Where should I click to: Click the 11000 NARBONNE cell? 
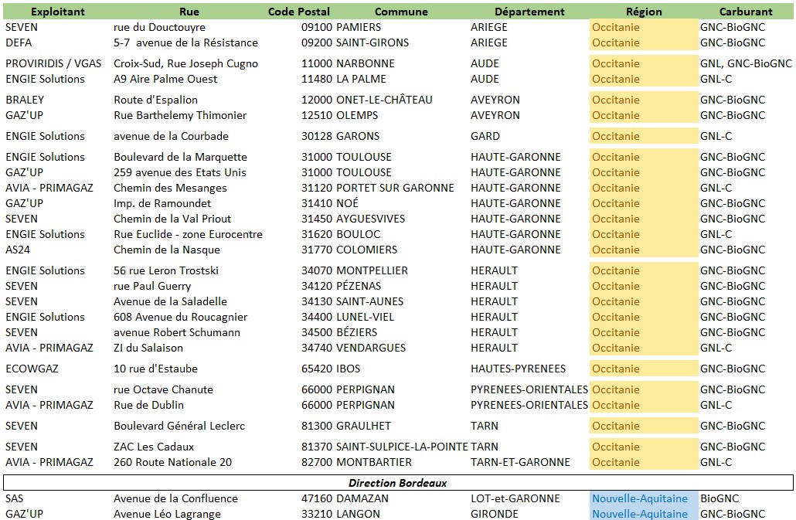pyautogui.click(x=348, y=63)
